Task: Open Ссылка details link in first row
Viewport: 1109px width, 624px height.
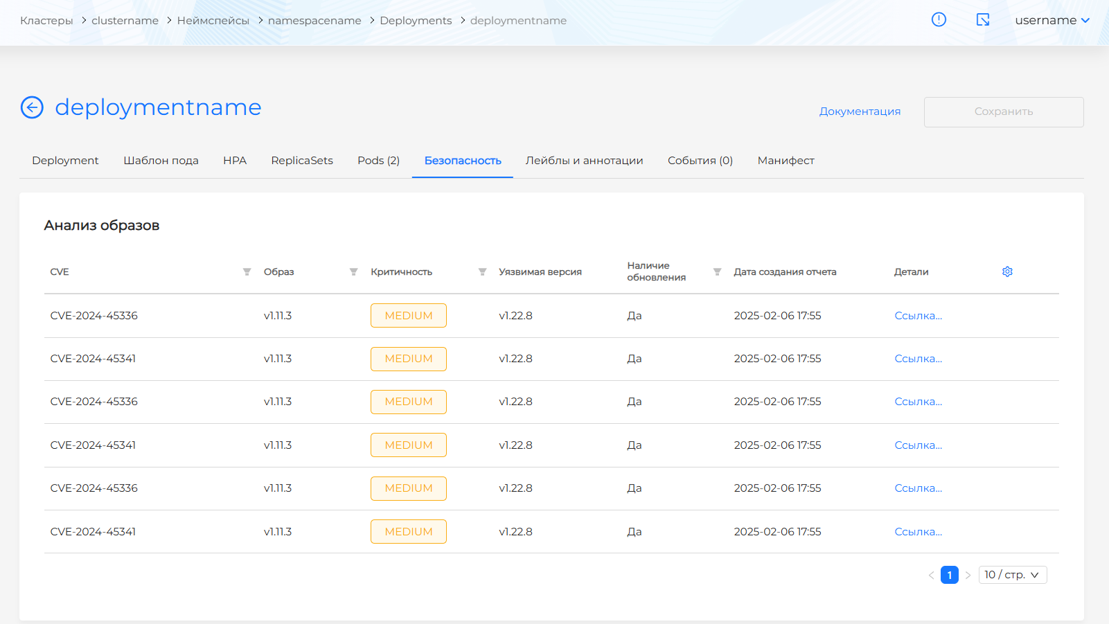Action: coord(918,316)
